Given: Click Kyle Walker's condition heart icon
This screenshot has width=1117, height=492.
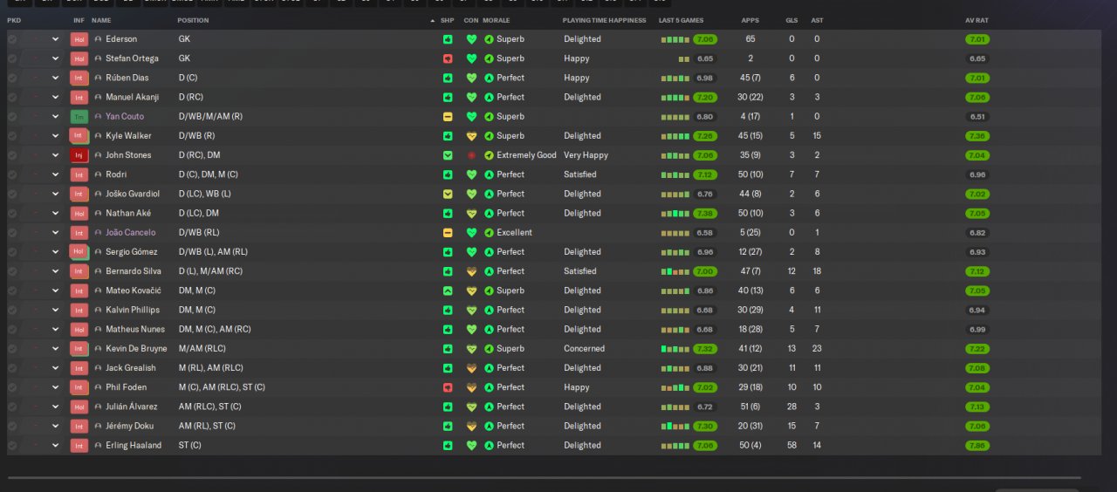Looking at the screenshot, I should 472,136.
